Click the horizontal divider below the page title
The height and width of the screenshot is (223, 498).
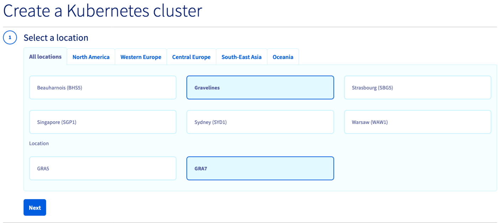(249, 27)
